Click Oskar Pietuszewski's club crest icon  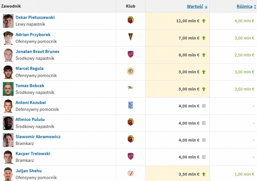[x=131, y=21]
